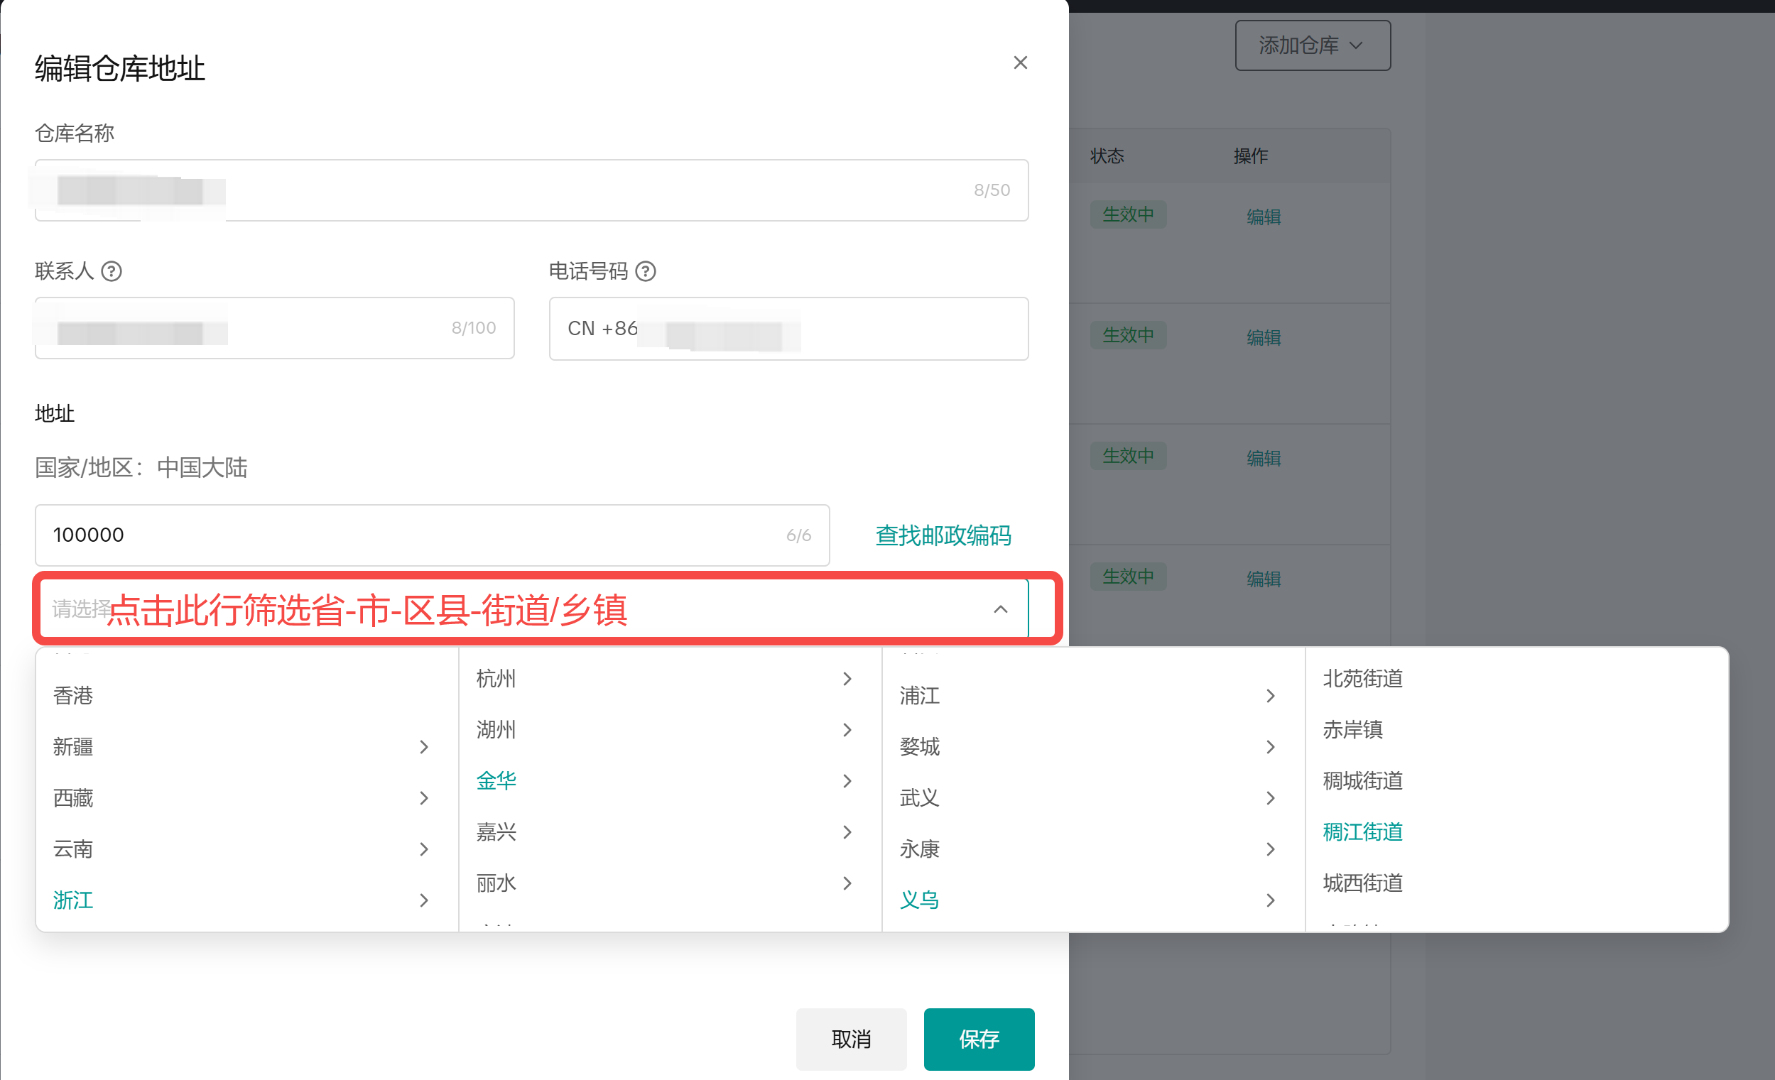Close the edit warehouse address dialog
Screen dimensions: 1775x1080
point(1020,62)
